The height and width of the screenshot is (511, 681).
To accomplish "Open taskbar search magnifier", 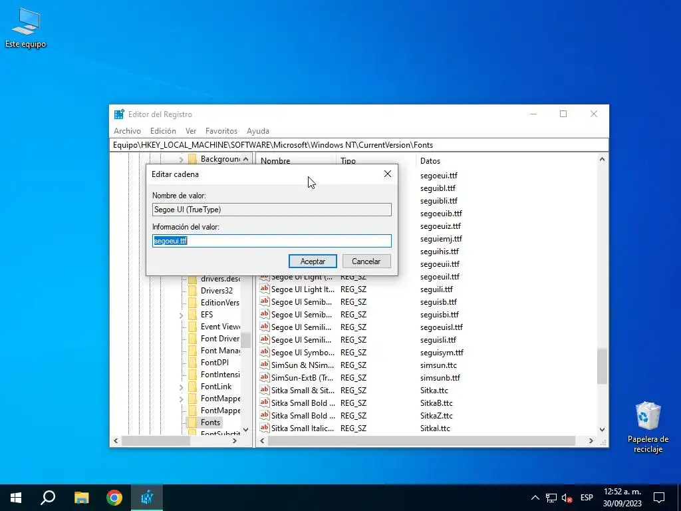I will [48, 498].
